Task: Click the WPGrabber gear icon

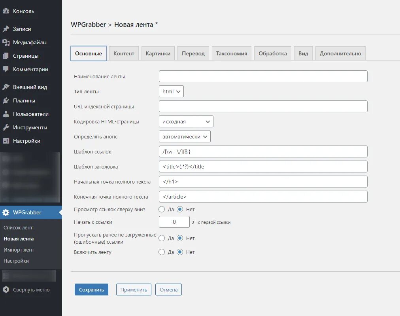Action: [6, 212]
